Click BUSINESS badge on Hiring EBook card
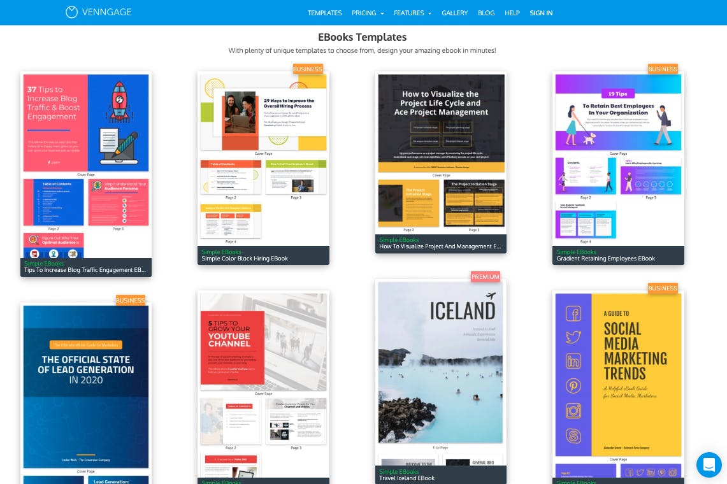Viewport: 727px width, 484px height. (307, 69)
